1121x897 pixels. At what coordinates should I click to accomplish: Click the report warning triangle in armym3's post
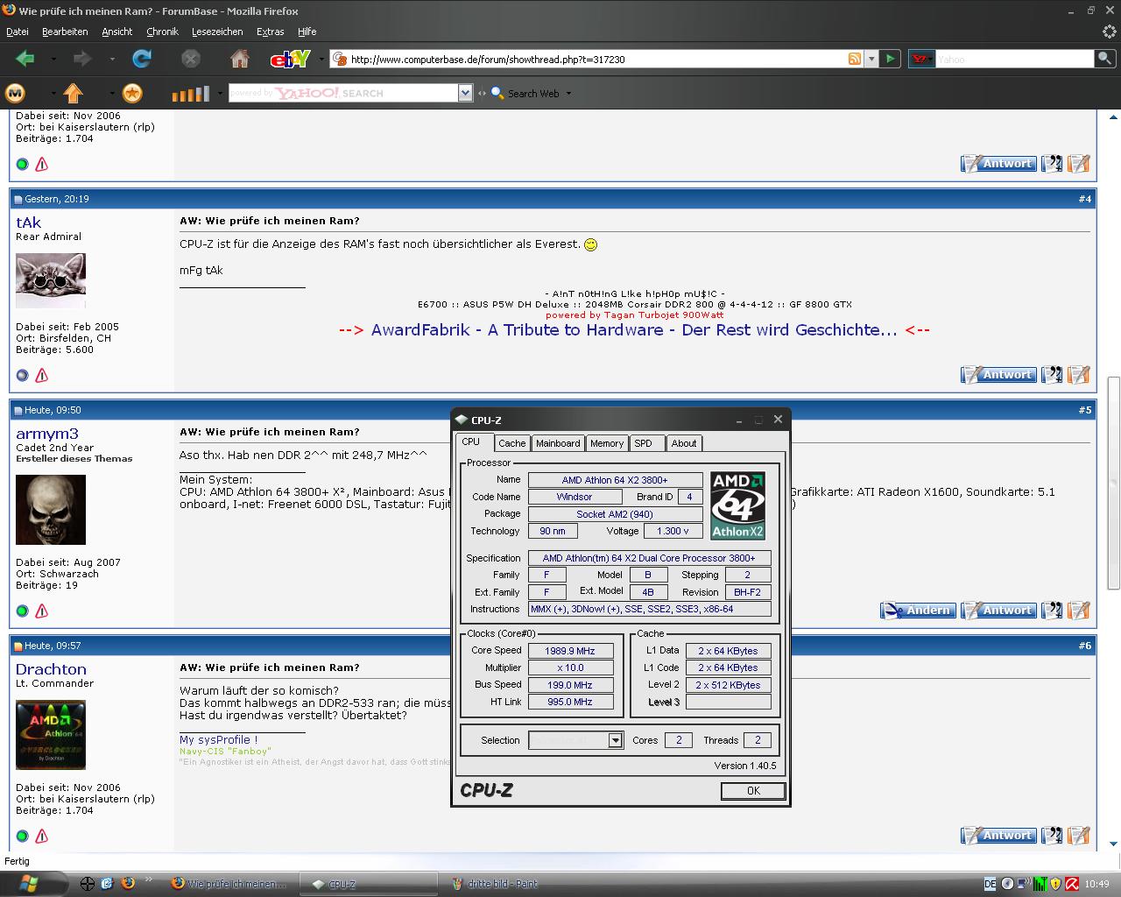click(41, 611)
